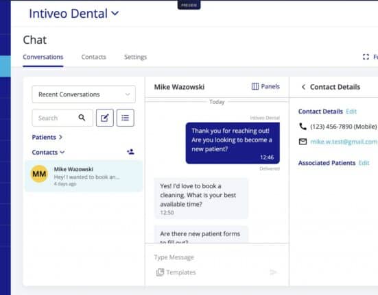Click the fullscreen icon at top right

tap(366, 57)
